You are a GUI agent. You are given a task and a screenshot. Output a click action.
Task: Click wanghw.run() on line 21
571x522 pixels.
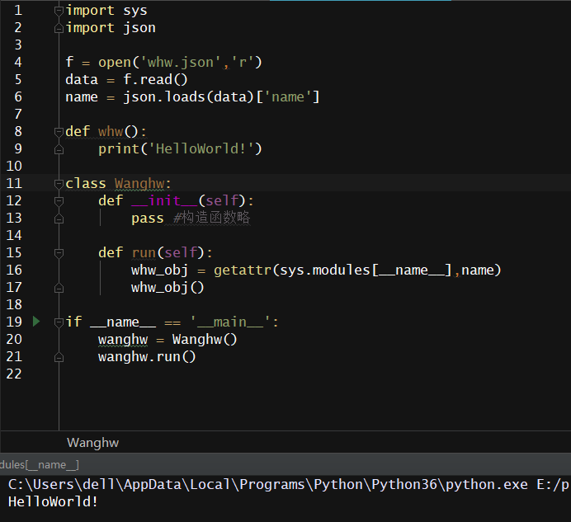point(147,357)
